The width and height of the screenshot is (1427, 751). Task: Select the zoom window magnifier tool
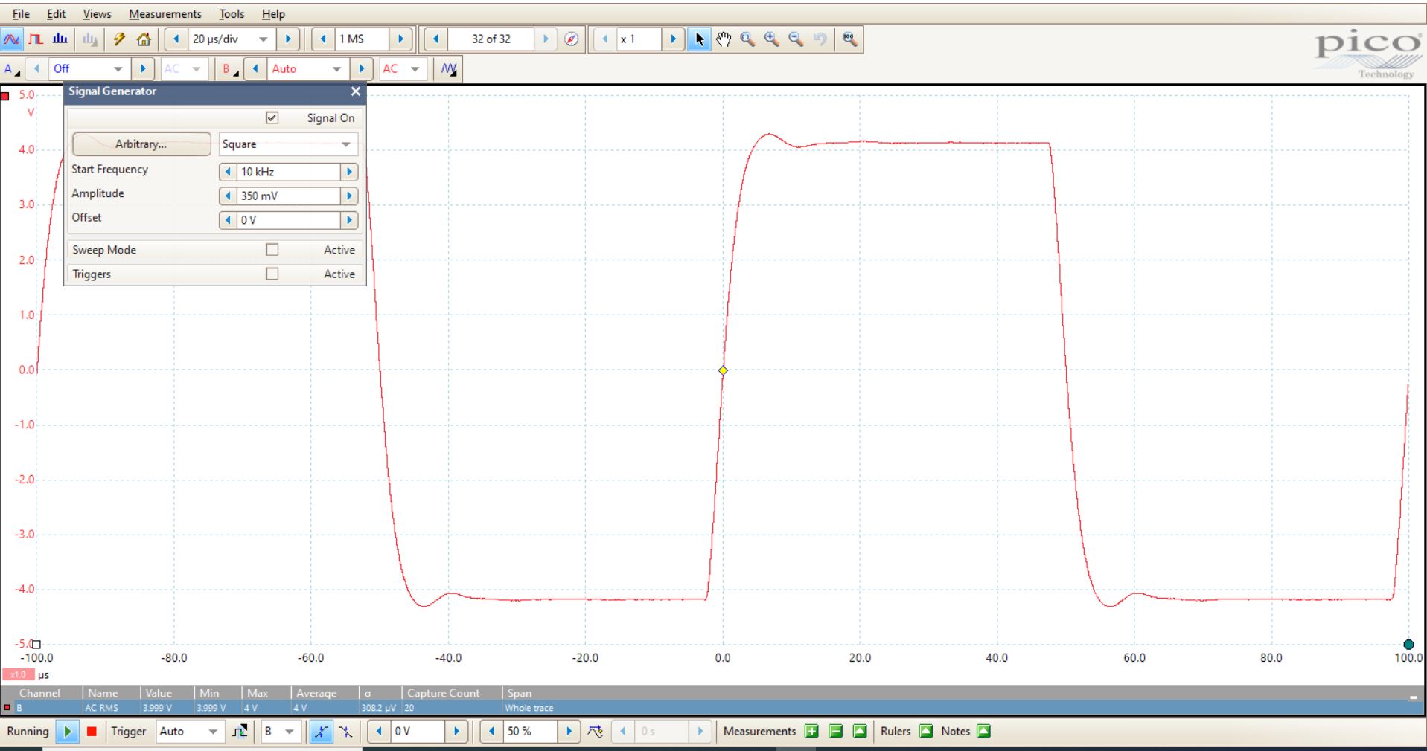(747, 39)
